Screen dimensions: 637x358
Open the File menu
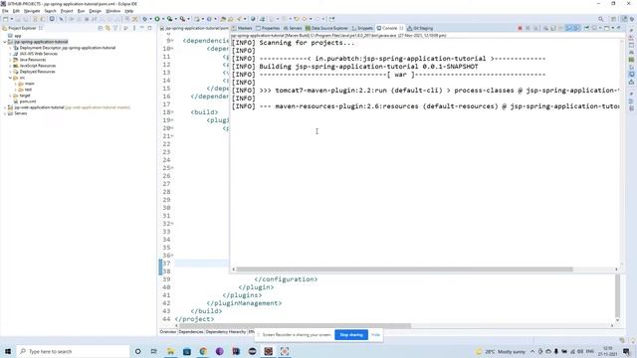(5, 11)
